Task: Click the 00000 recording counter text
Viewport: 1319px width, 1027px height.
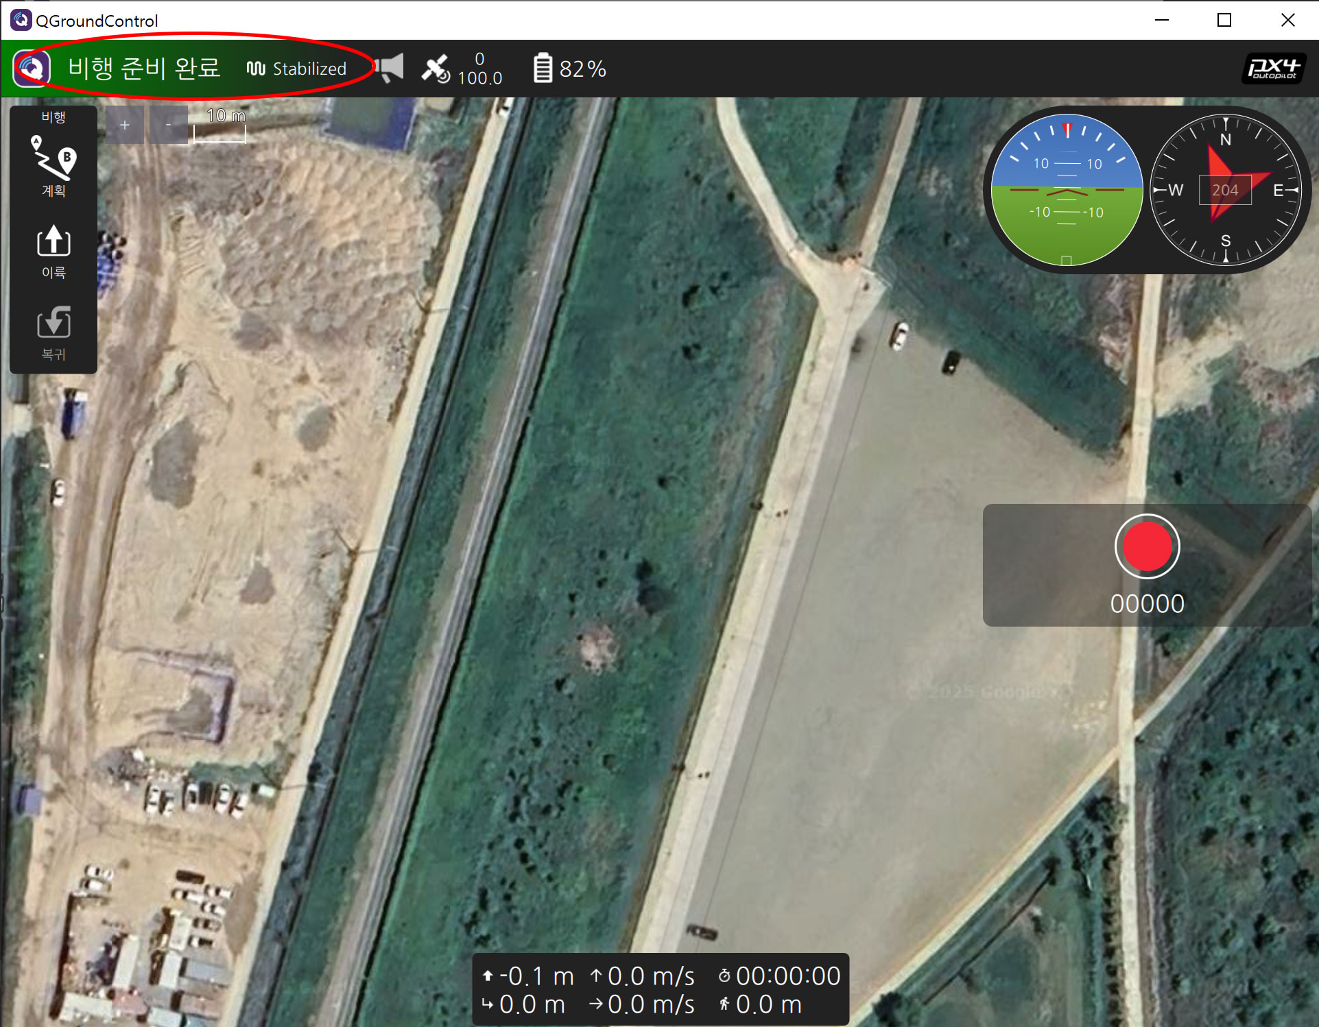Action: (1147, 604)
